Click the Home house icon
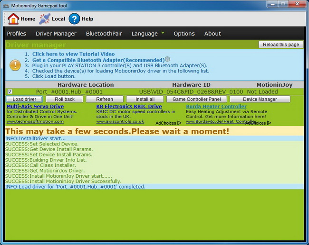Viewport: 309px width, 245px height. click(13, 18)
